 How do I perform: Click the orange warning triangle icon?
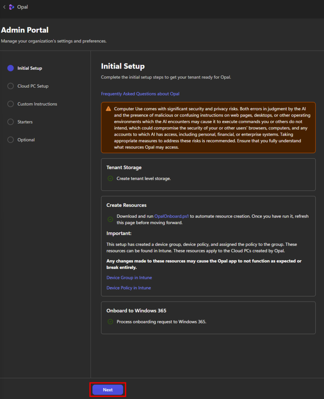[108, 109]
